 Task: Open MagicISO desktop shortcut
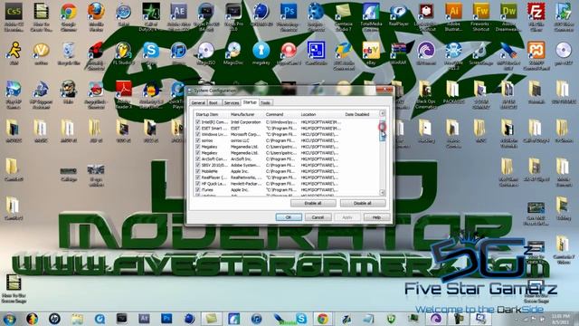[x=205, y=53]
